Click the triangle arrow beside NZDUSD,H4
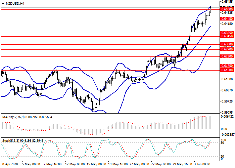This screenshot has height=168, width=235. coord(2,3)
